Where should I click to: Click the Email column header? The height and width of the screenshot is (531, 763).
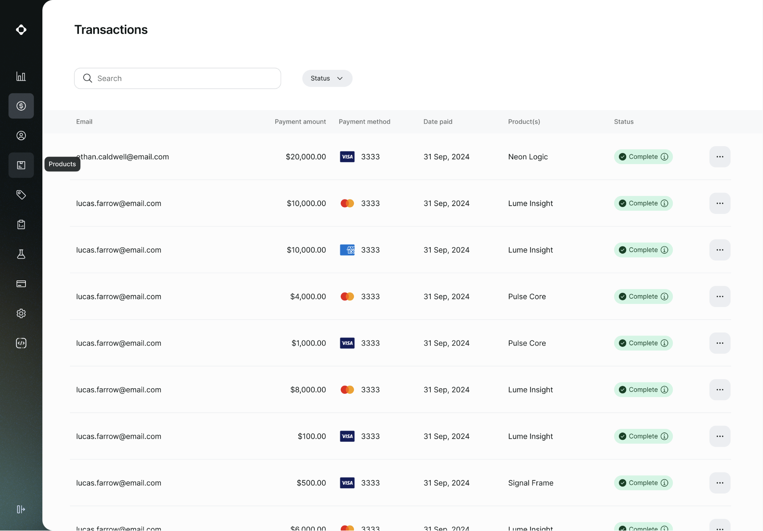84,122
